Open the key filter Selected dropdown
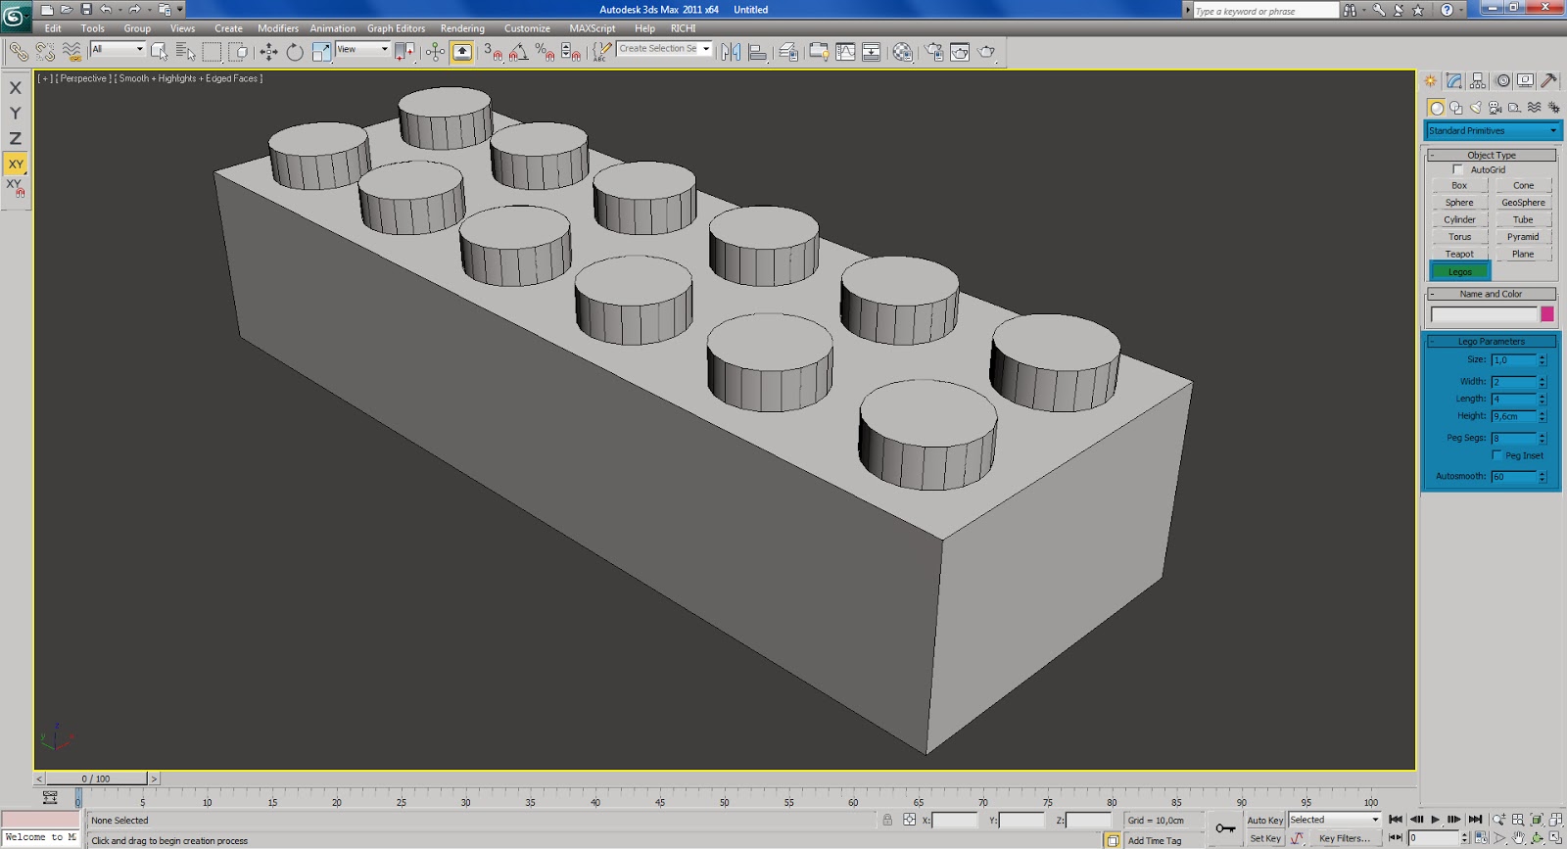The height and width of the screenshot is (849, 1567). (1335, 820)
